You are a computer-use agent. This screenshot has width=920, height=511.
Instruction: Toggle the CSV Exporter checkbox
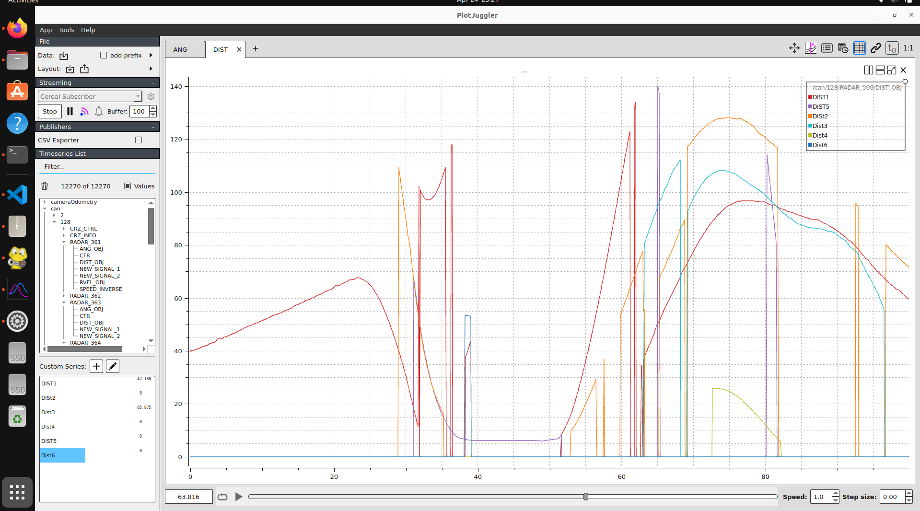tap(138, 140)
